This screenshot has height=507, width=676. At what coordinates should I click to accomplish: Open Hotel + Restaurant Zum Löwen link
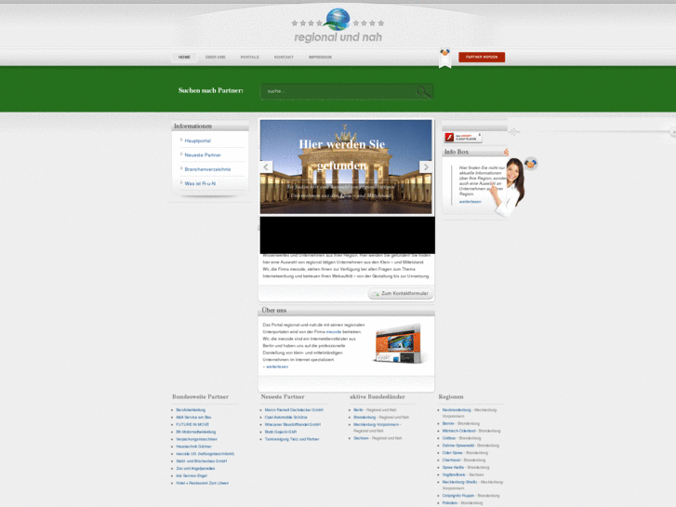(x=202, y=483)
